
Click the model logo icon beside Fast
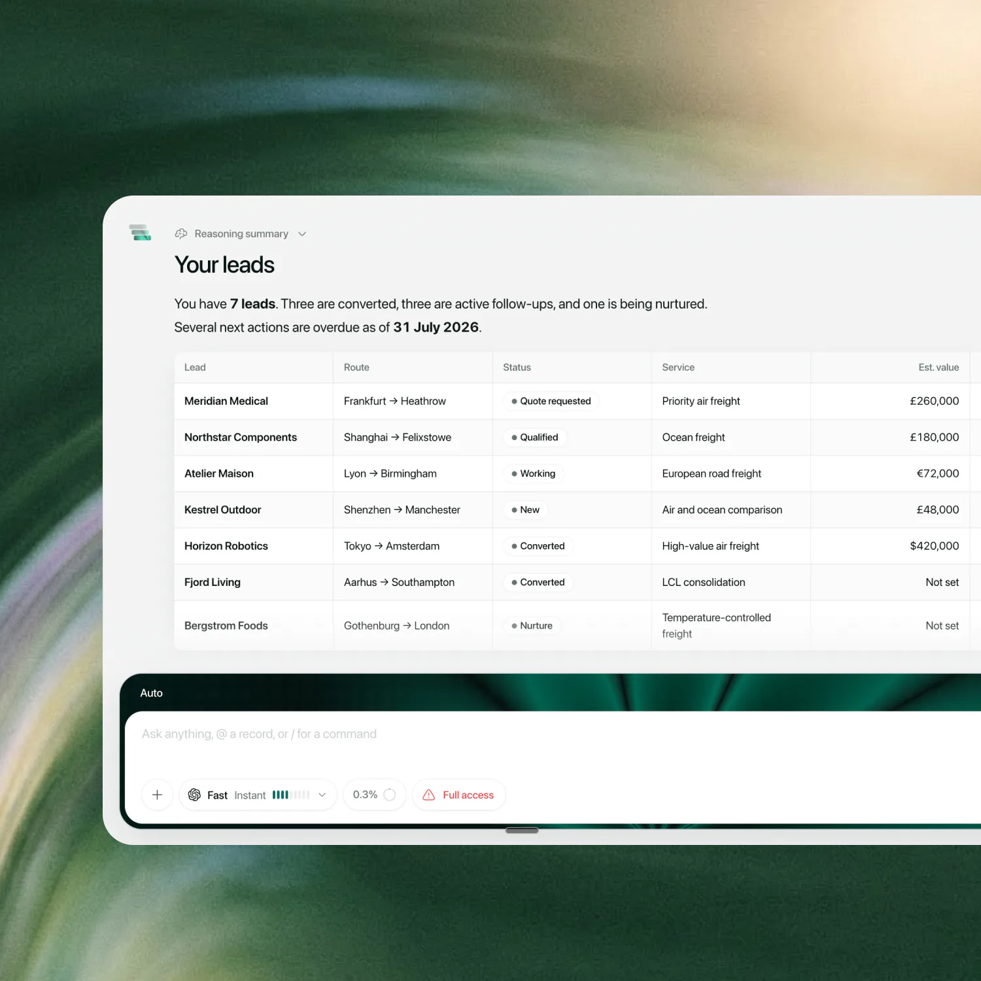[194, 795]
